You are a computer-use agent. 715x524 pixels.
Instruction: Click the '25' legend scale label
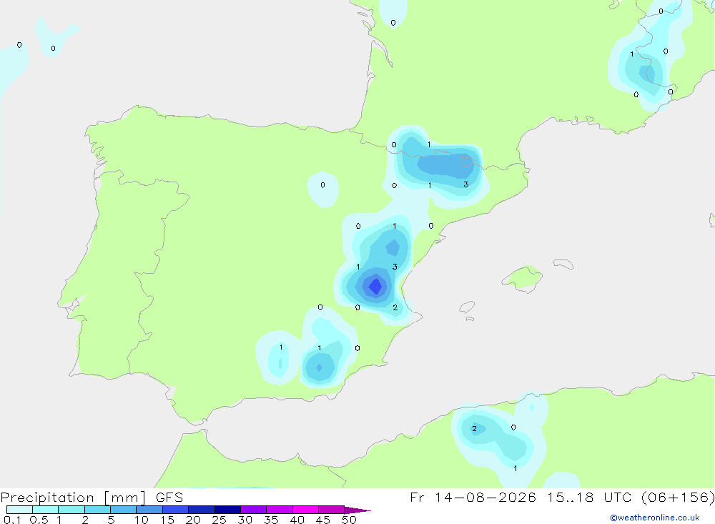point(219,520)
